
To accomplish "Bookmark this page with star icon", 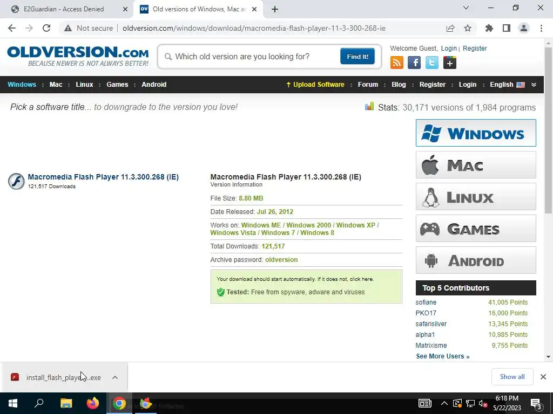I will coord(468,28).
